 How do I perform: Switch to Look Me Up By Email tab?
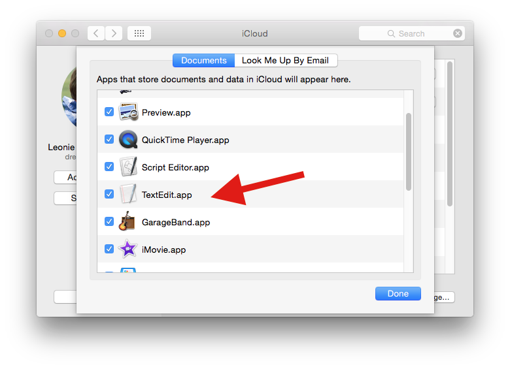286,61
